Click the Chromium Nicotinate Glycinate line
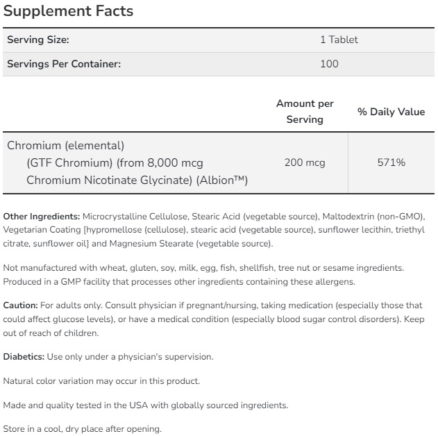This screenshot has height=436, width=438. click(x=137, y=180)
